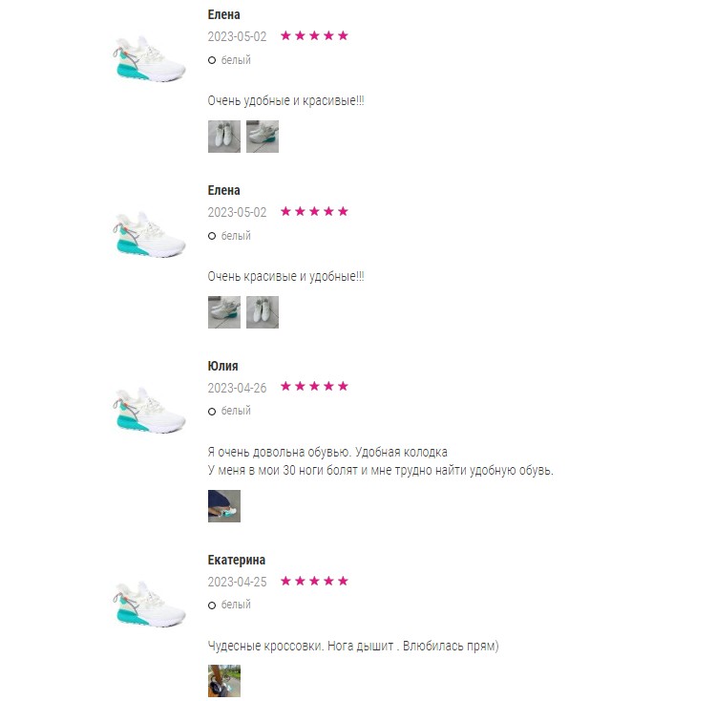Viewport: 716px width, 701px height.
Task: Click the sneaker product image beside Елена's second review
Action: point(149,234)
